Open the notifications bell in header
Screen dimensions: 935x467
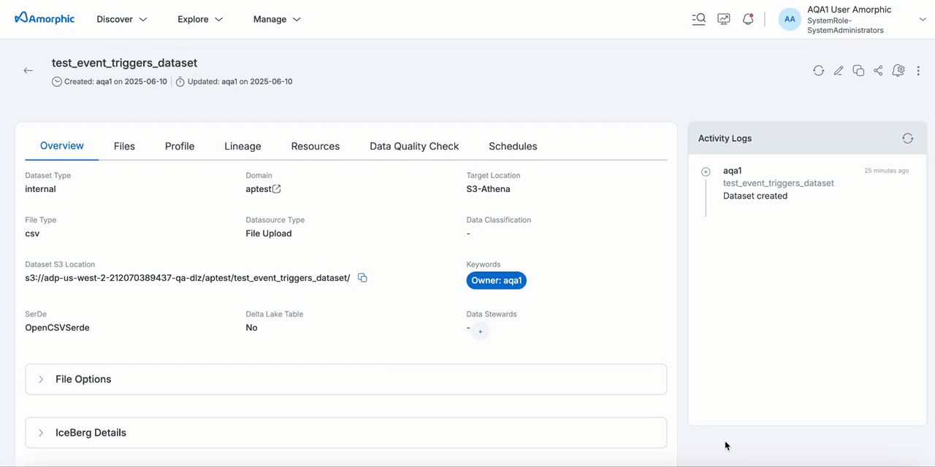748,20
